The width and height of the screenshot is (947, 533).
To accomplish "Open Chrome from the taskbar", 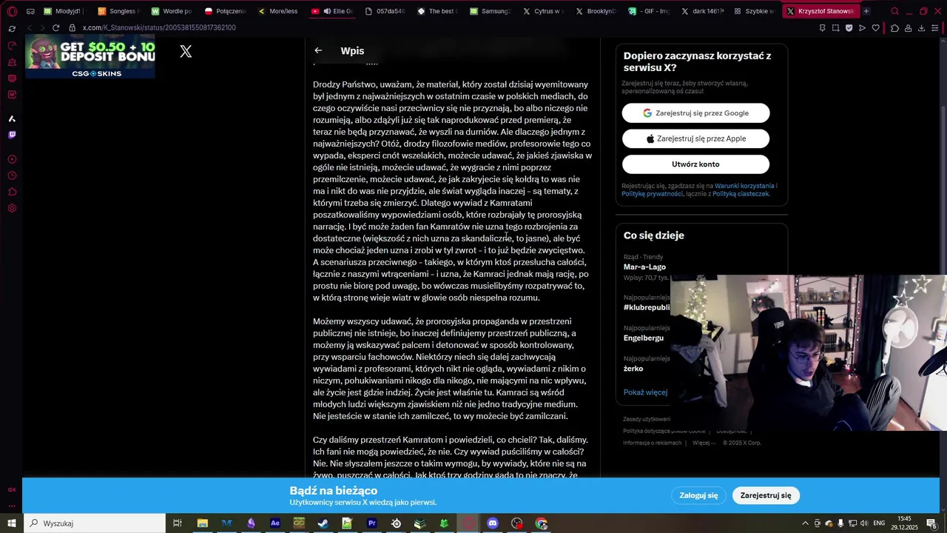I will [542, 523].
